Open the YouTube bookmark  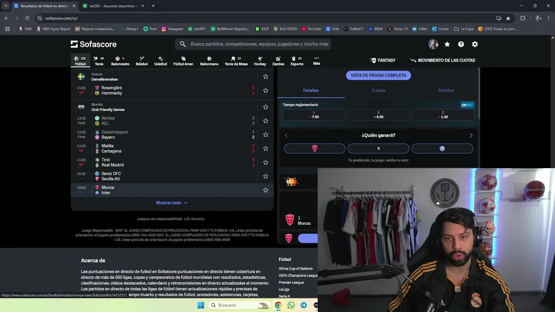[x=311, y=29]
